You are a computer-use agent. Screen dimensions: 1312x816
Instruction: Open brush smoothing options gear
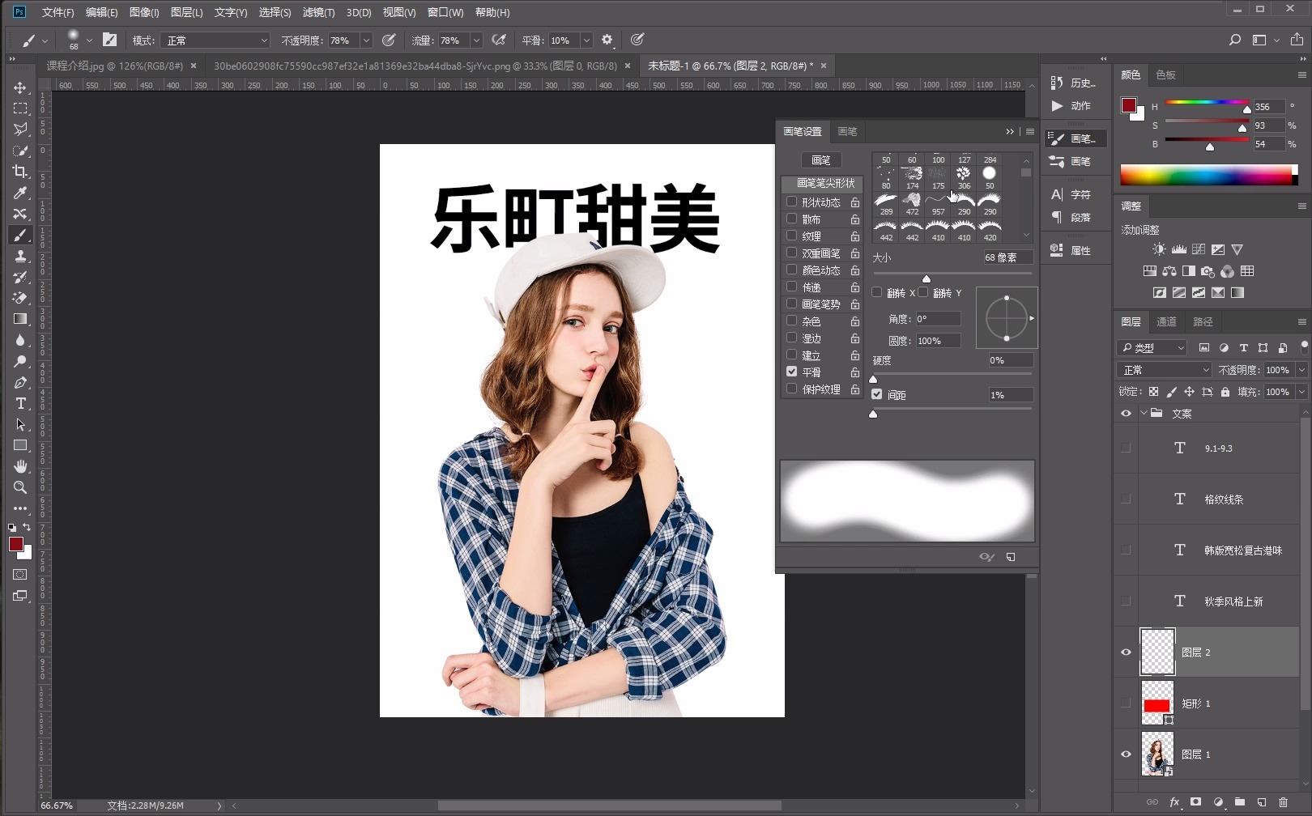point(607,40)
